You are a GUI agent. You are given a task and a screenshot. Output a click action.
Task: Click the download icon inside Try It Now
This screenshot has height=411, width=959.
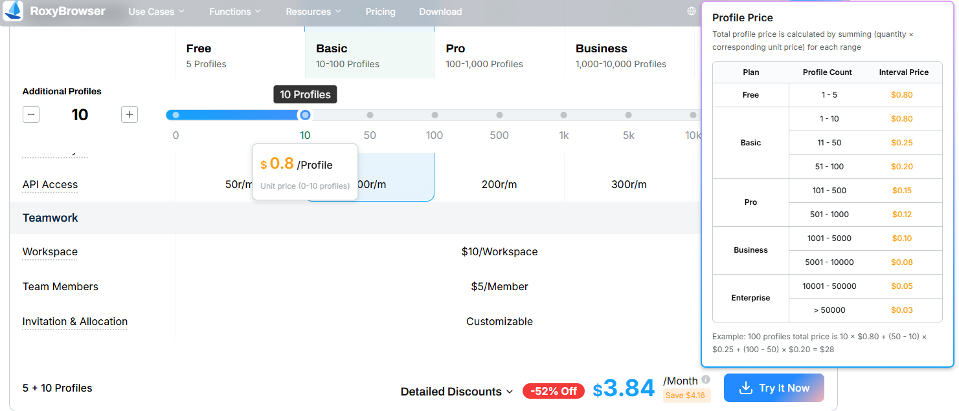(x=746, y=387)
